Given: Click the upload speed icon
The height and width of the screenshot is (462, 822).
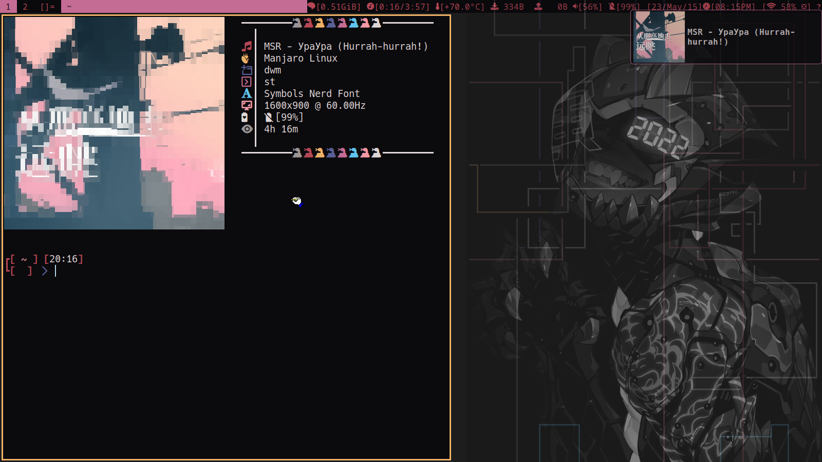Looking at the screenshot, I should pos(538,7).
